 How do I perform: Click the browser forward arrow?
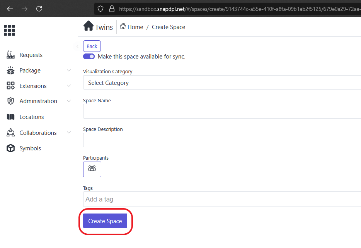point(24,9)
